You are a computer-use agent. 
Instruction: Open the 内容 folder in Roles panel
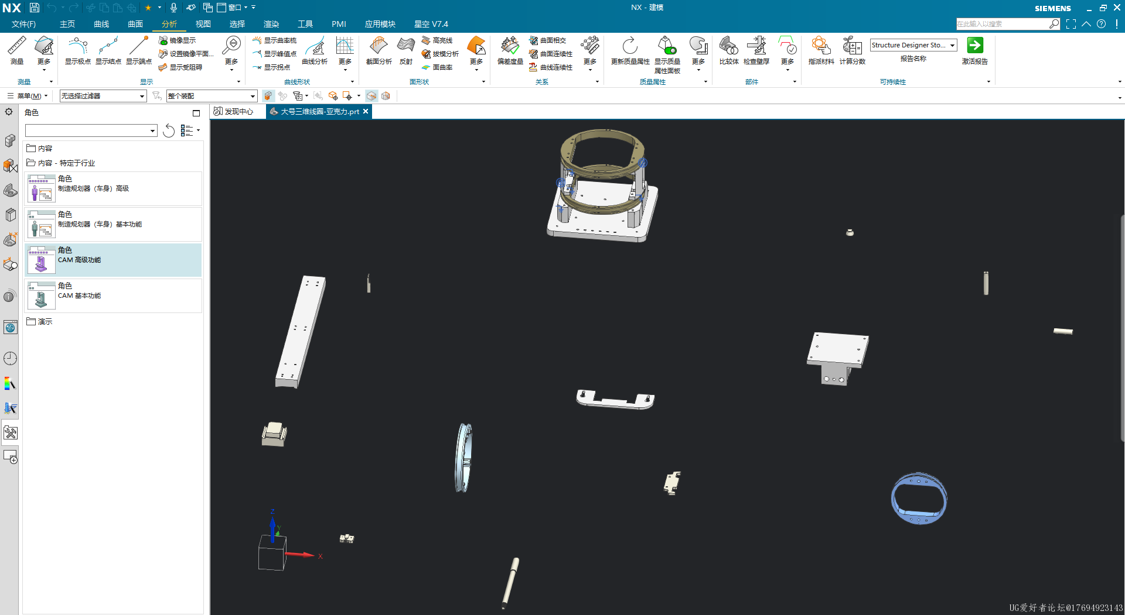click(39, 148)
